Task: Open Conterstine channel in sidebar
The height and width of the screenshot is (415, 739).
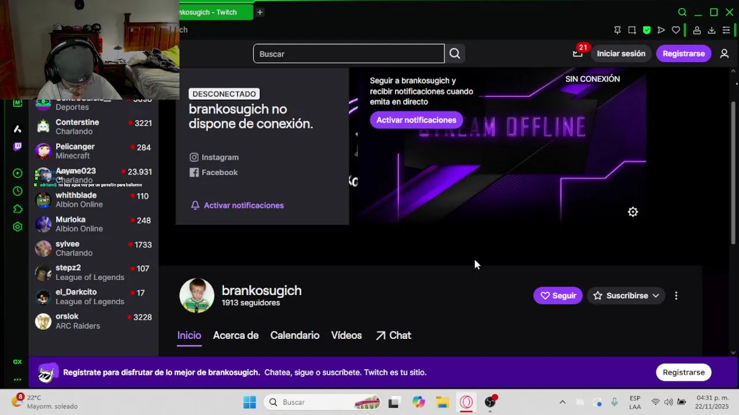Action: coord(94,127)
